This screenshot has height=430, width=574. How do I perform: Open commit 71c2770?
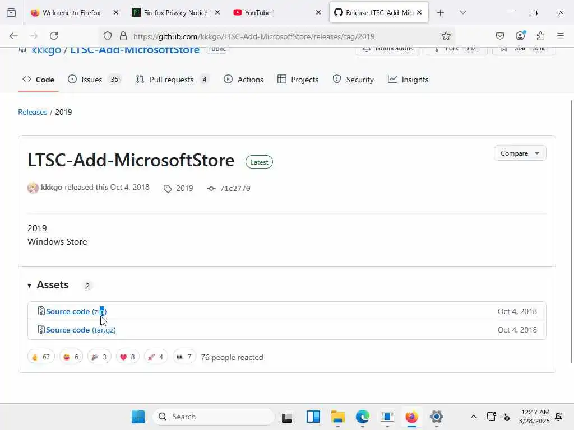click(x=229, y=188)
